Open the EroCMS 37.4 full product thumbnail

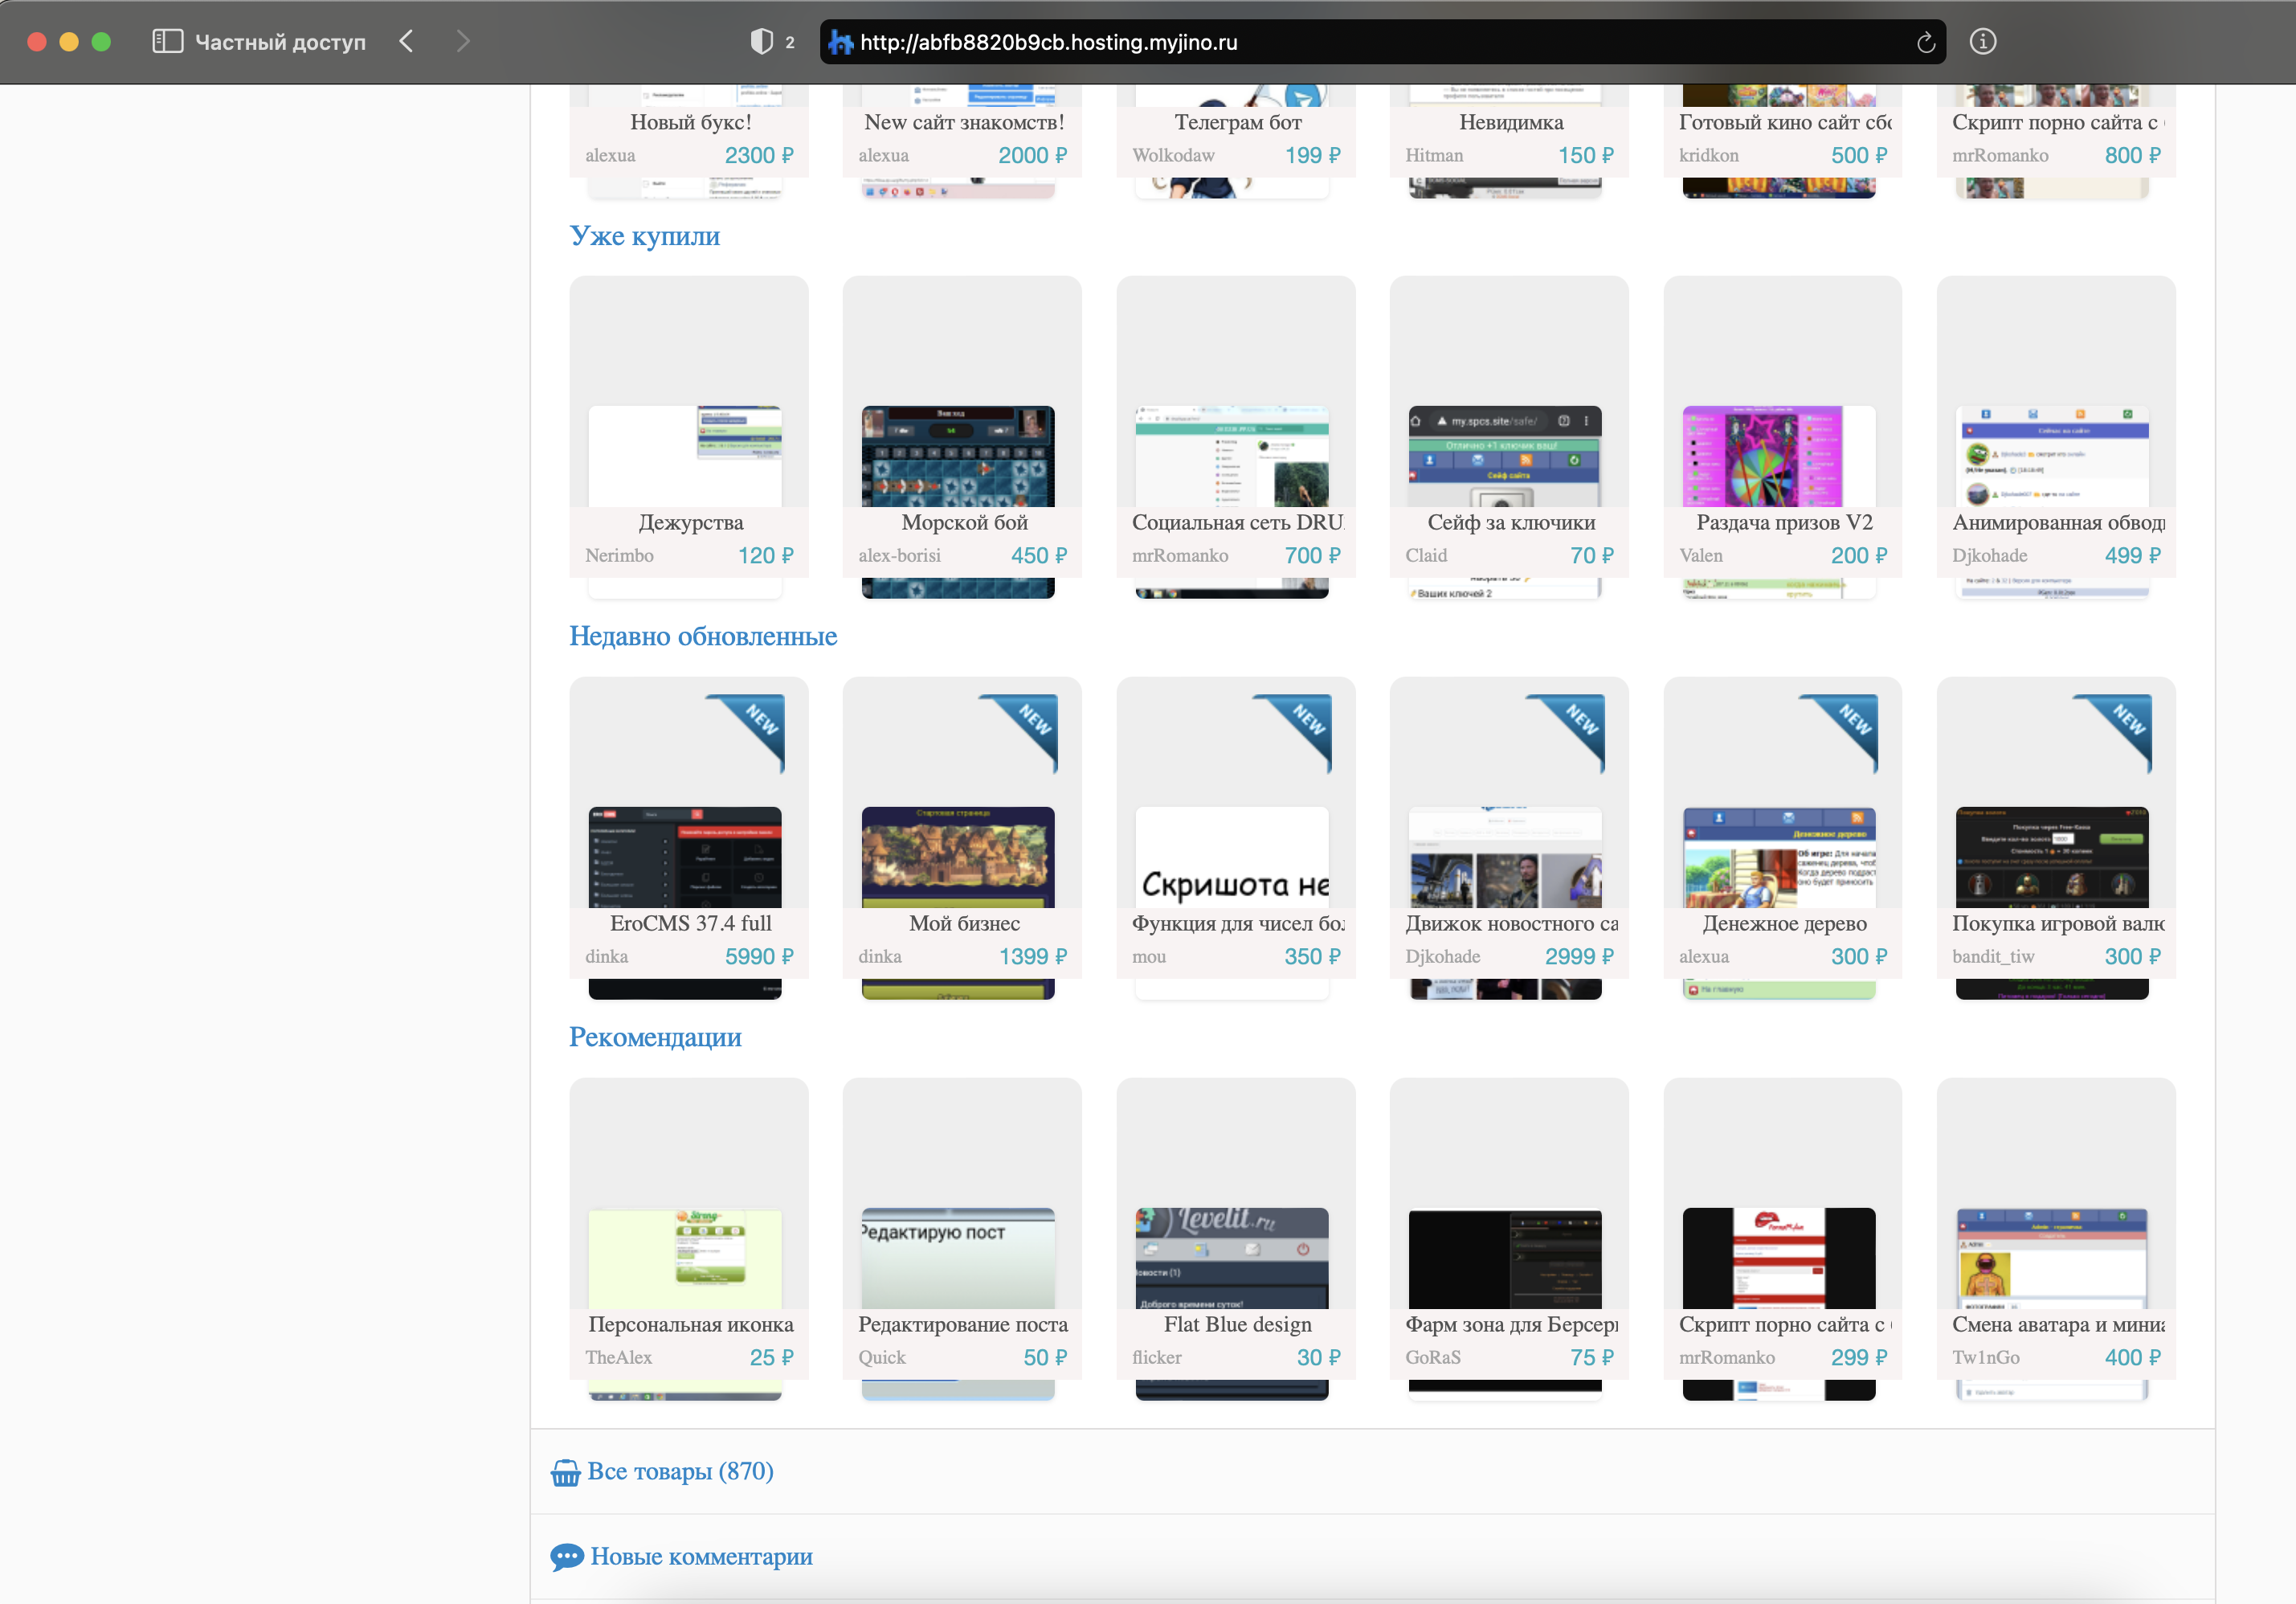[x=685, y=857]
